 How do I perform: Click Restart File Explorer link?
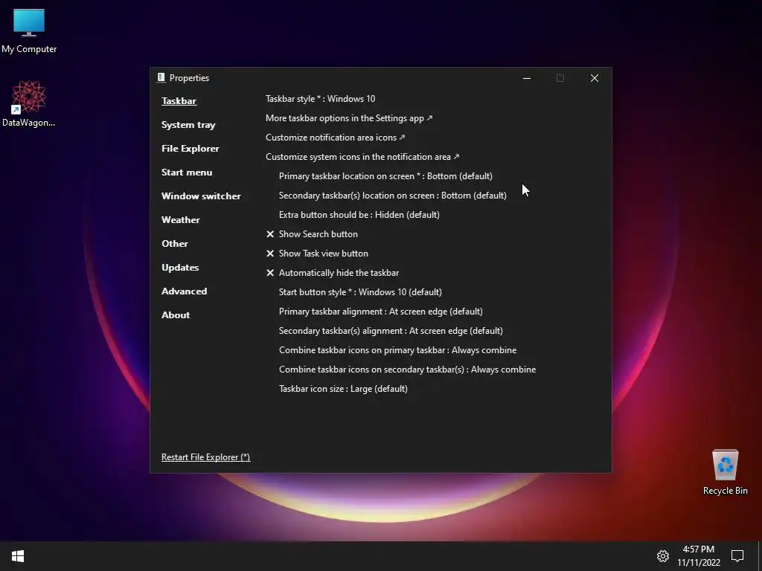(x=205, y=457)
